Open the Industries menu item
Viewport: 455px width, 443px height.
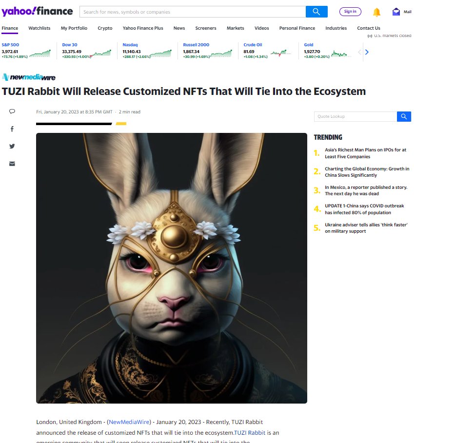(x=336, y=28)
